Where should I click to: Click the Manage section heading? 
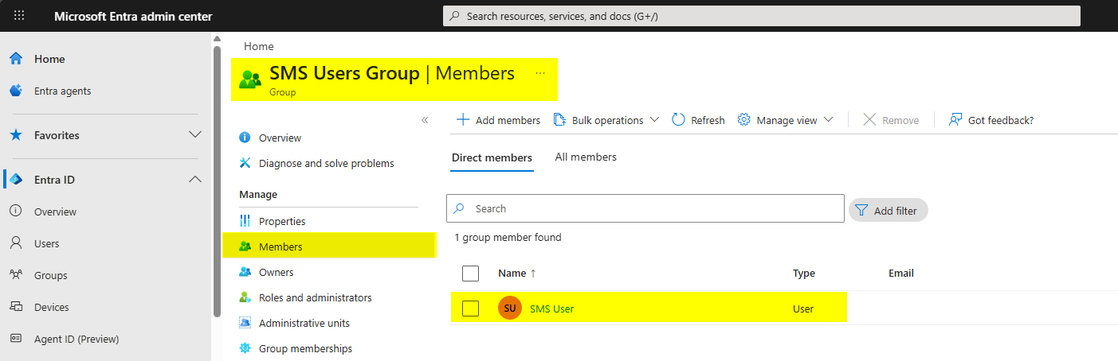click(258, 194)
